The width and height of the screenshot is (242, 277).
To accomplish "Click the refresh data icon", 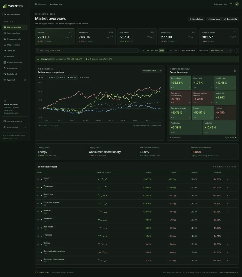I will (237, 51).
